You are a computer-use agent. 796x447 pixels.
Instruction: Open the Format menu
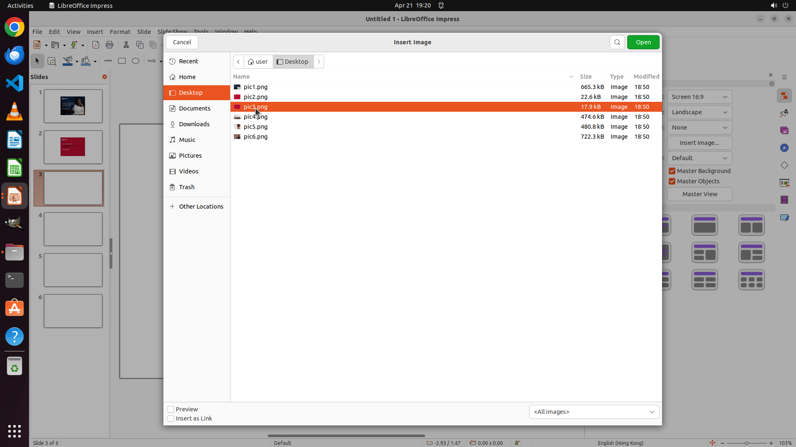(120, 32)
